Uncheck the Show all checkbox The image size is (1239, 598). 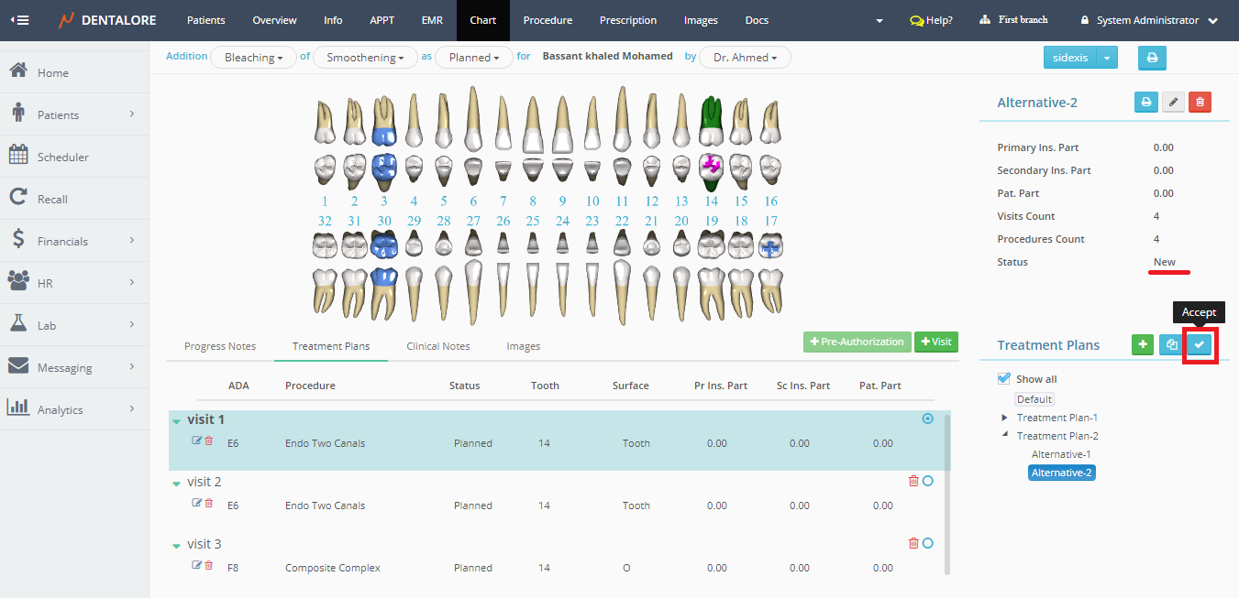(x=1004, y=379)
